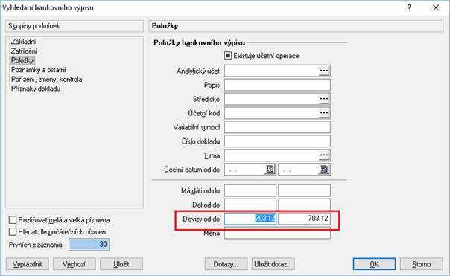
Task: Click the Variabilní symbol input field
Action: click(277, 127)
